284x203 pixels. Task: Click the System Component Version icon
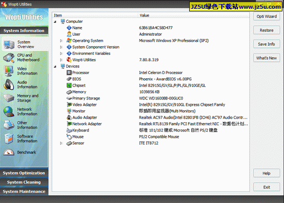coord(69,47)
